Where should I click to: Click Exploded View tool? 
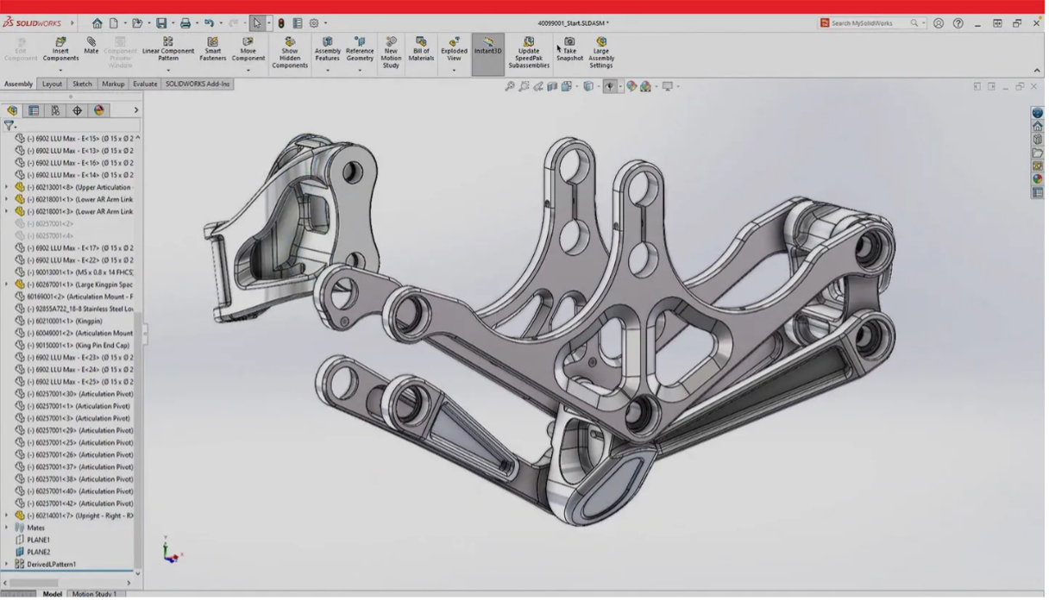pos(454,49)
